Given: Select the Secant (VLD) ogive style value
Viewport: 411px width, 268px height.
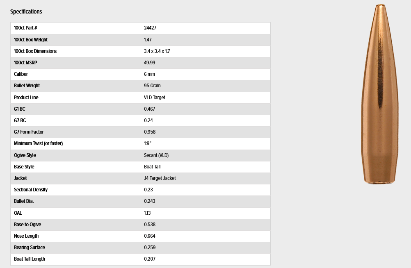Looking at the screenshot, I should pos(156,155).
